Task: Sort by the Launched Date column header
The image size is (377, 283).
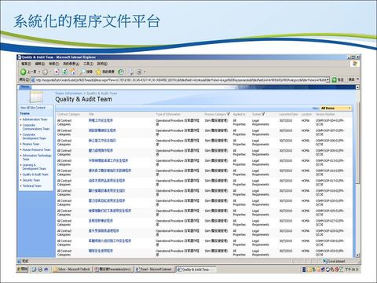Action: tap(288, 114)
